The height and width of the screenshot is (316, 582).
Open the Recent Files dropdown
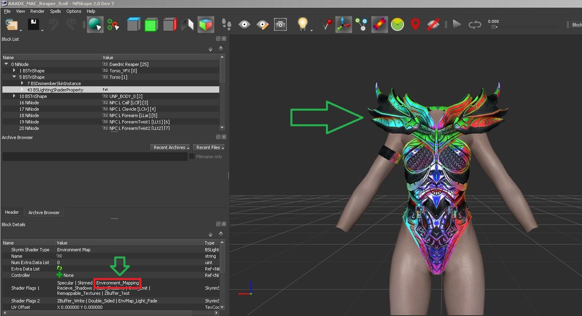(209, 147)
